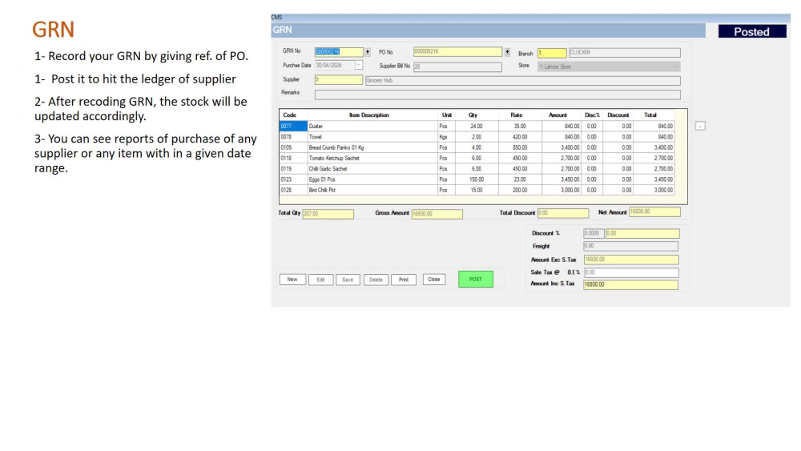Select the Supplier code field

click(x=339, y=80)
